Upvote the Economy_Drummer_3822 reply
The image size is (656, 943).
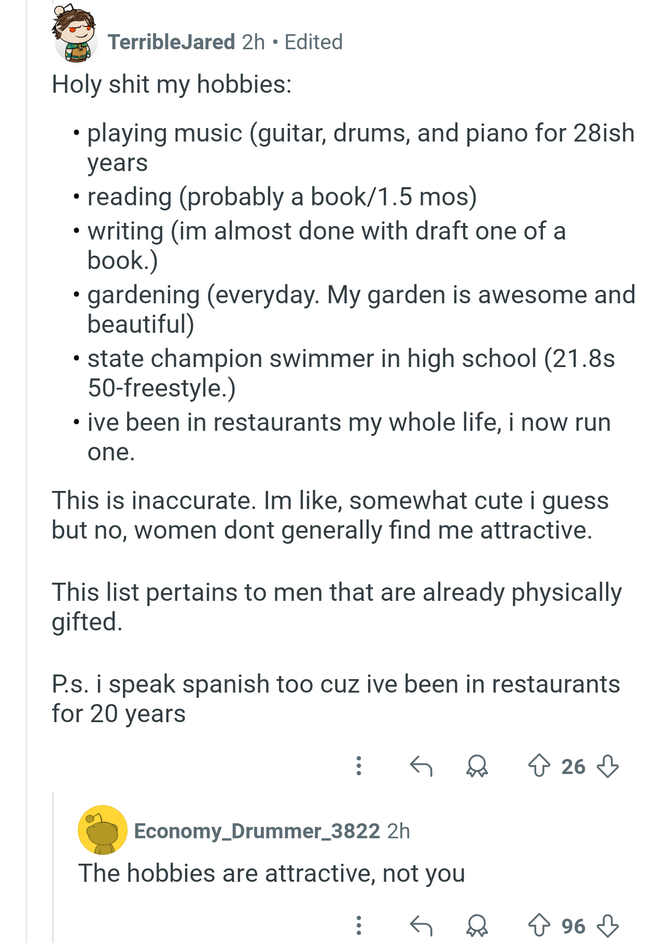pyautogui.click(x=539, y=925)
